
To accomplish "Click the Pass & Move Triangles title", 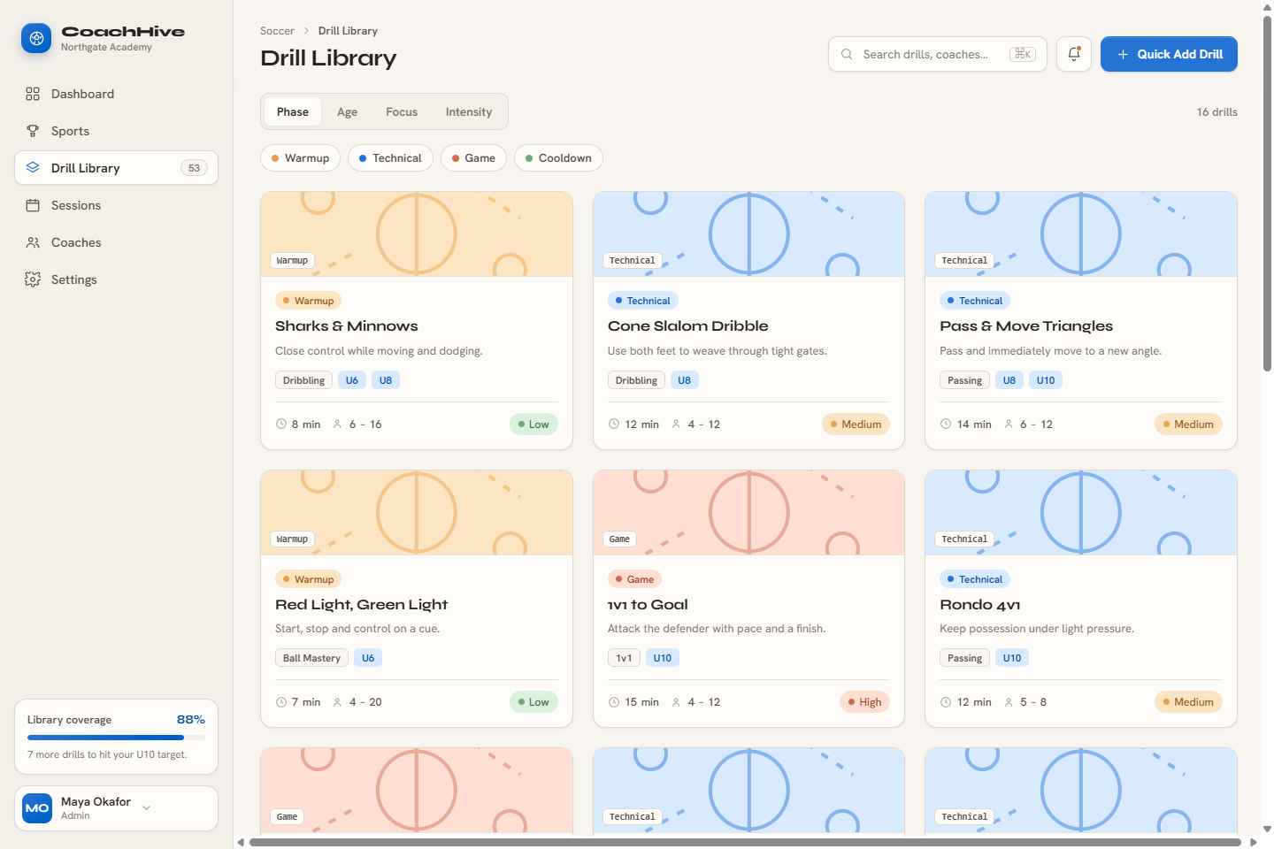I will [x=1026, y=326].
